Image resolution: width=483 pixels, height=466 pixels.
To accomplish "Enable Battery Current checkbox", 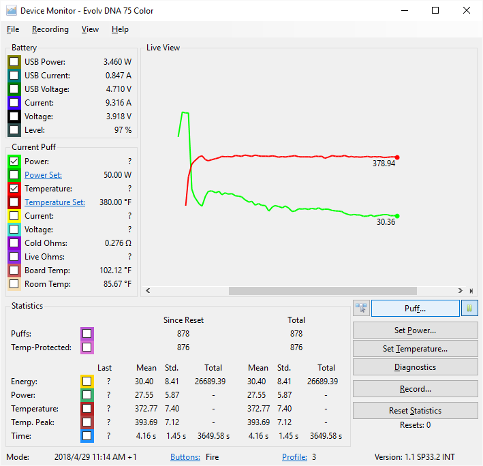I will click(14, 103).
